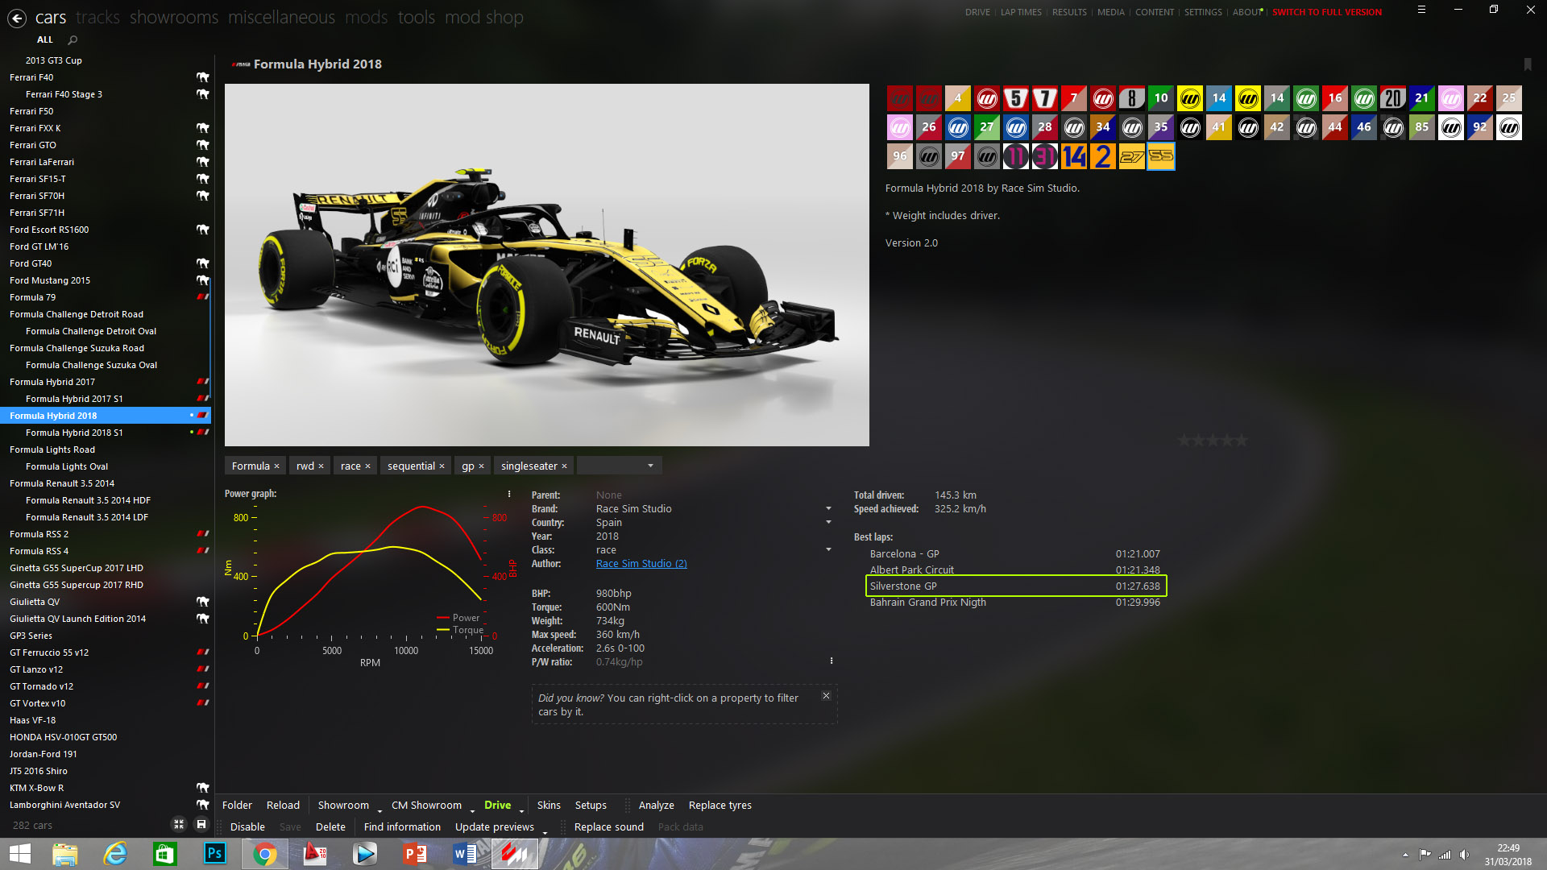Switch to the showrooms tab
Image resolution: width=1547 pixels, height=870 pixels.
click(x=174, y=17)
